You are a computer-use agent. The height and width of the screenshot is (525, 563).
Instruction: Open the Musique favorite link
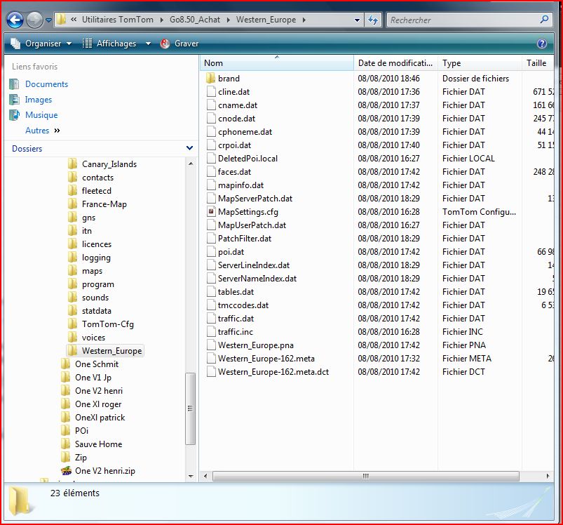[41, 115]
